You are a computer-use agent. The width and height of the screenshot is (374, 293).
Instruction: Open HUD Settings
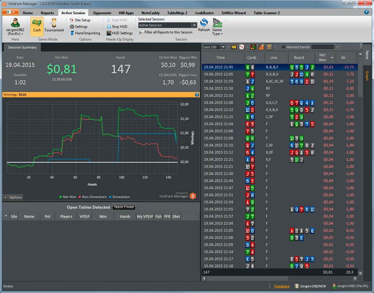coord(120,33)
